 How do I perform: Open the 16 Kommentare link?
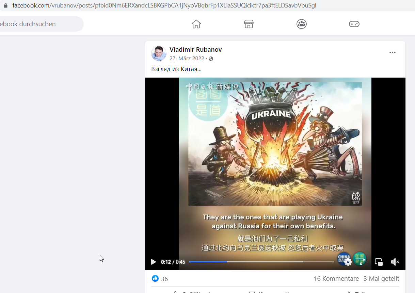[336, 279]
